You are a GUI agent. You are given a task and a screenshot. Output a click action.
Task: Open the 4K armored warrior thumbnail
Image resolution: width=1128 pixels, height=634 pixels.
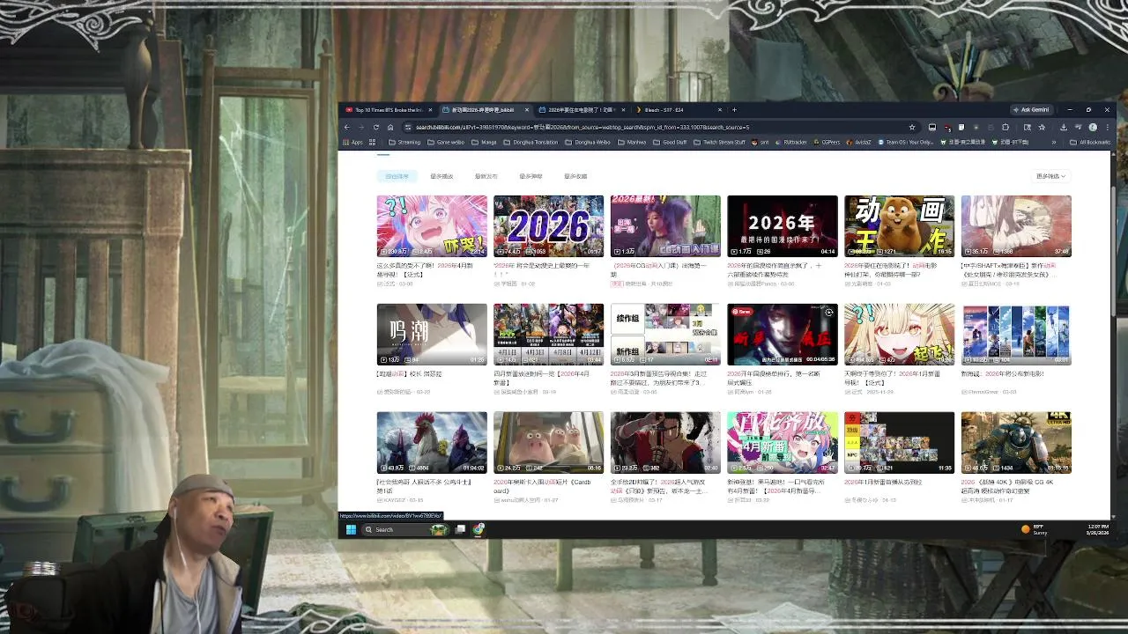tap(1016, 443)
